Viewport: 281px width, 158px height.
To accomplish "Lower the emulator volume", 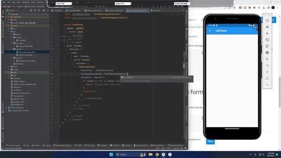I will coord(267,33).
